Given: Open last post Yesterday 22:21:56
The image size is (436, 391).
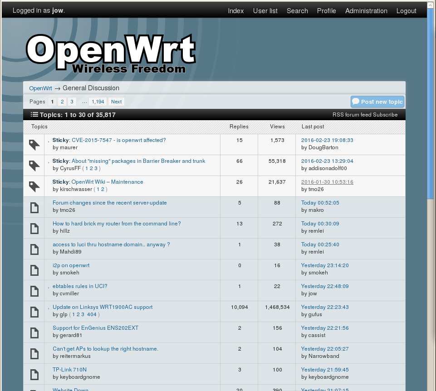Looking at the screenshot, I should pyautogui.click(x=325, y=328).
